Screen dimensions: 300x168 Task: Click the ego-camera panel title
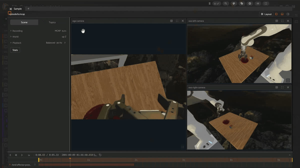coord(78,21)
